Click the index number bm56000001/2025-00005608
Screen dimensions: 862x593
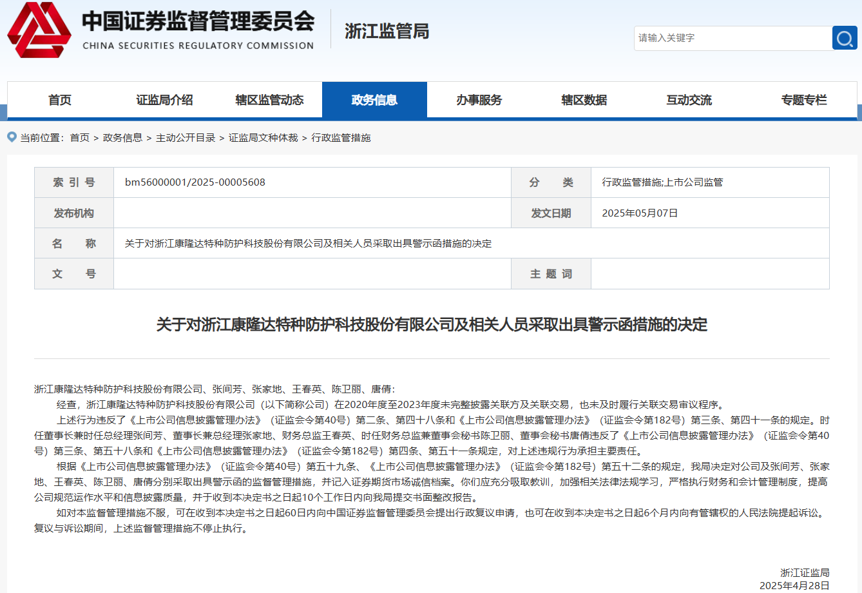click(195, 182)
